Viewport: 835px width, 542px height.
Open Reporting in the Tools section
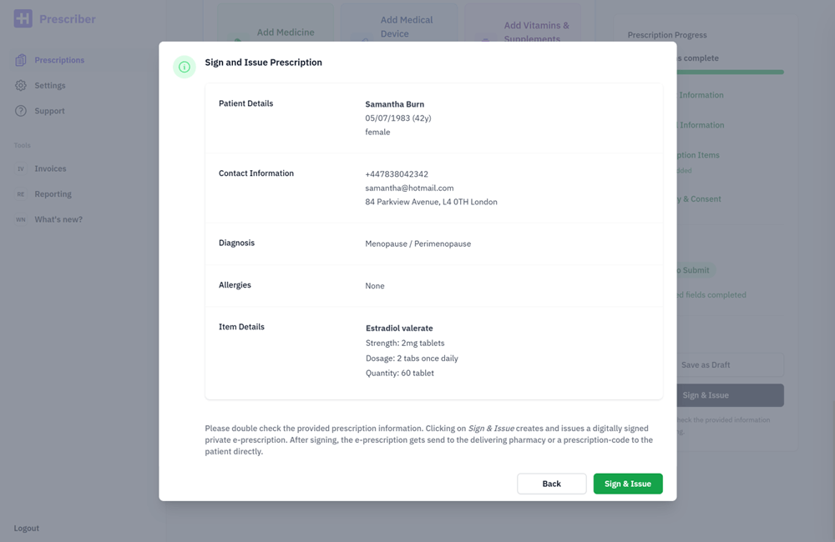click(53, 194)
